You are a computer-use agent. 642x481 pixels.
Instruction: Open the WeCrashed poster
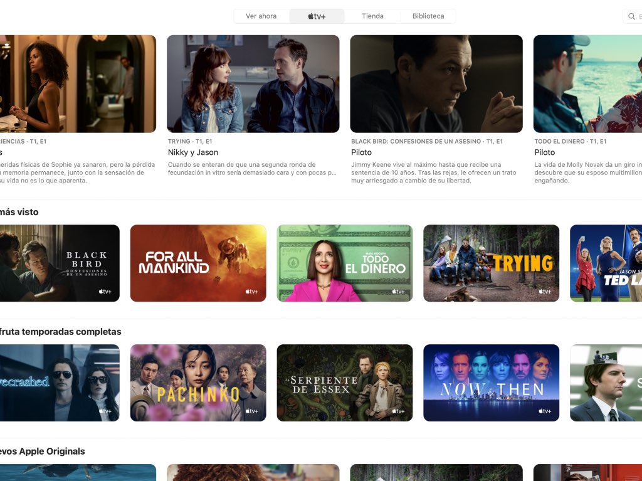(x=60, y=383)
